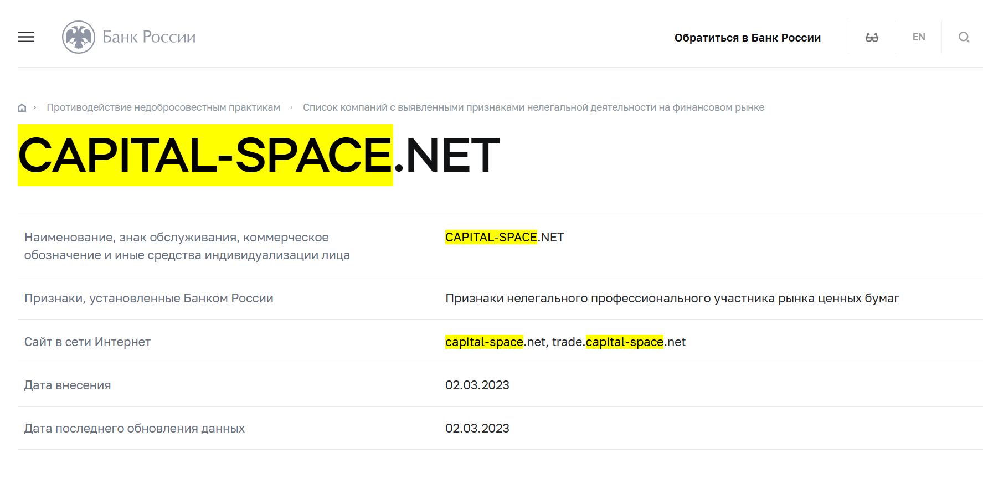Open breadcrumb "Противодействие недобросовестным практикам"
Screen dimensions: 983x499
[x=163, y=107]
